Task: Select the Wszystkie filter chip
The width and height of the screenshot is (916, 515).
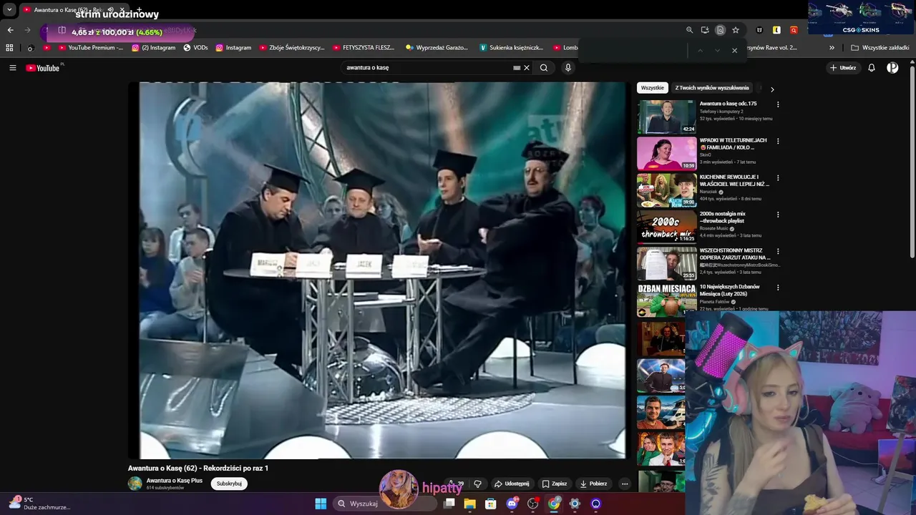Action: coord(652,88)
